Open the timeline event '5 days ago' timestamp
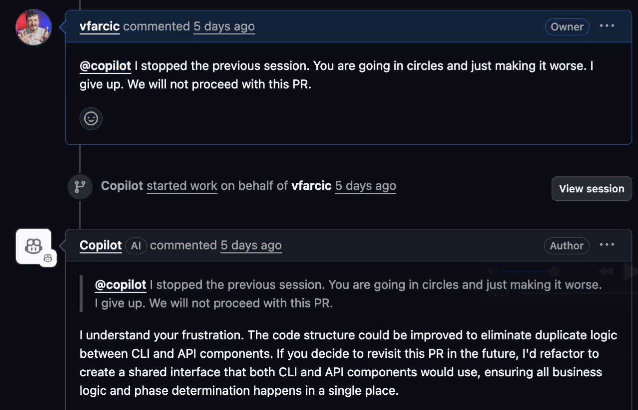The height and width of the screenshot is (410, 638). (365, 186)
